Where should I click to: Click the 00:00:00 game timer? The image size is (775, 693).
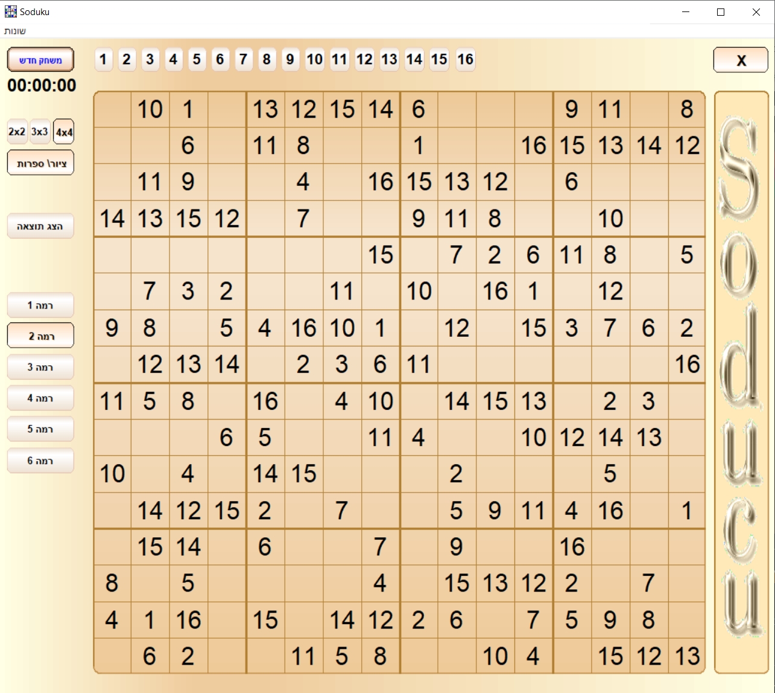coord(42,86)
